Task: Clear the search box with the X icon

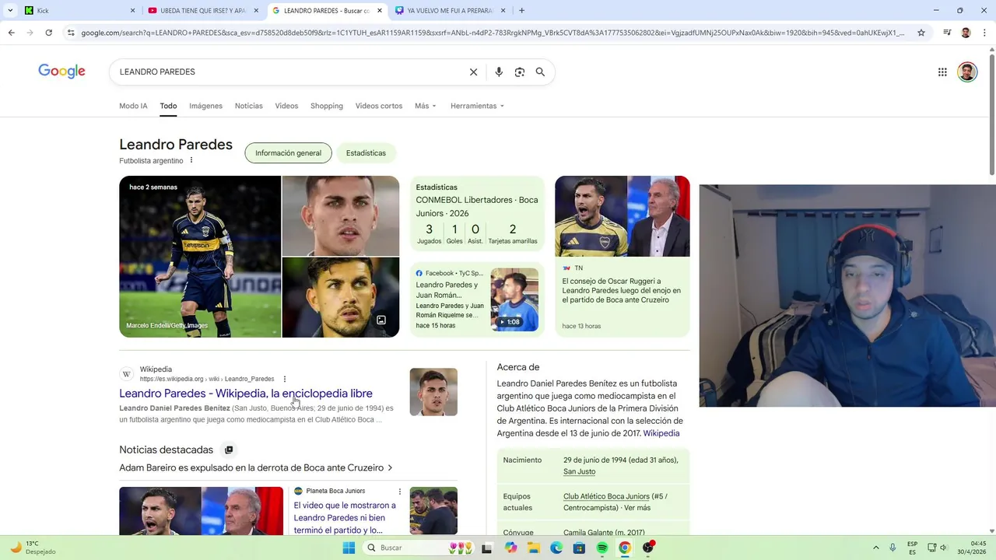Action: (473, 72)
